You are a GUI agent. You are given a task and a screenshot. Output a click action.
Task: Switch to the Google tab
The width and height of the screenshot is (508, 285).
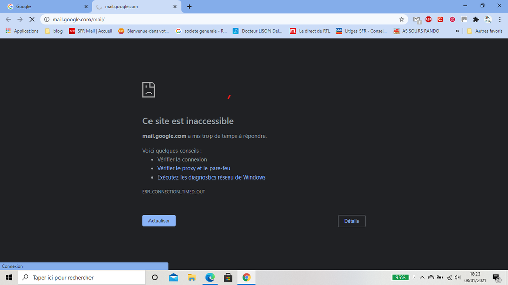coord(46,7)
